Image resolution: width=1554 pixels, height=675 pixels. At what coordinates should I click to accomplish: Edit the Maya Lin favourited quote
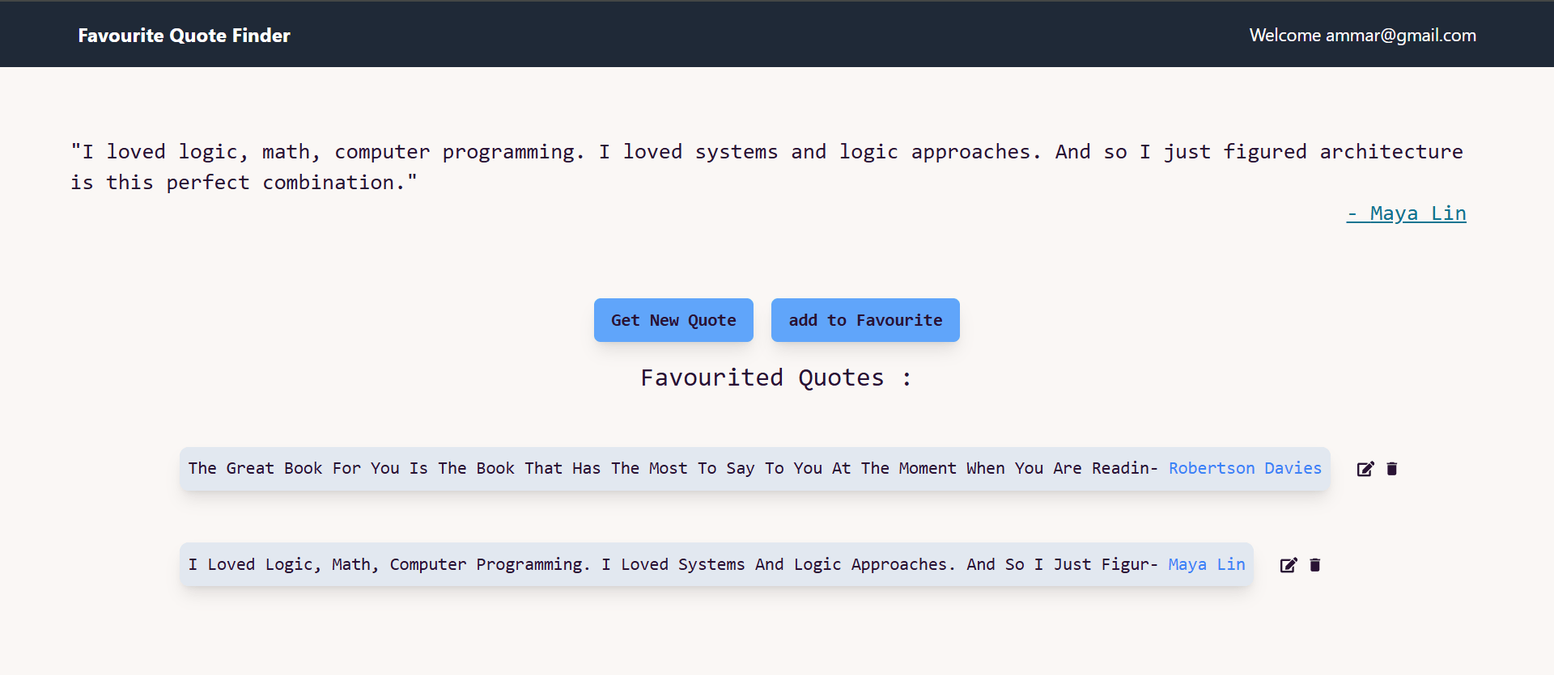click(x=1288, y=565)
